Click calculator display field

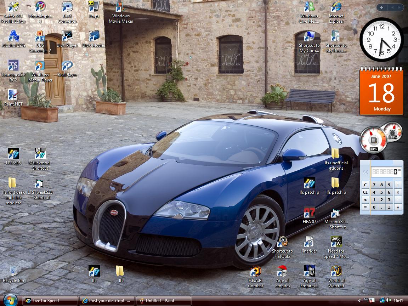[x=386, y=172]
